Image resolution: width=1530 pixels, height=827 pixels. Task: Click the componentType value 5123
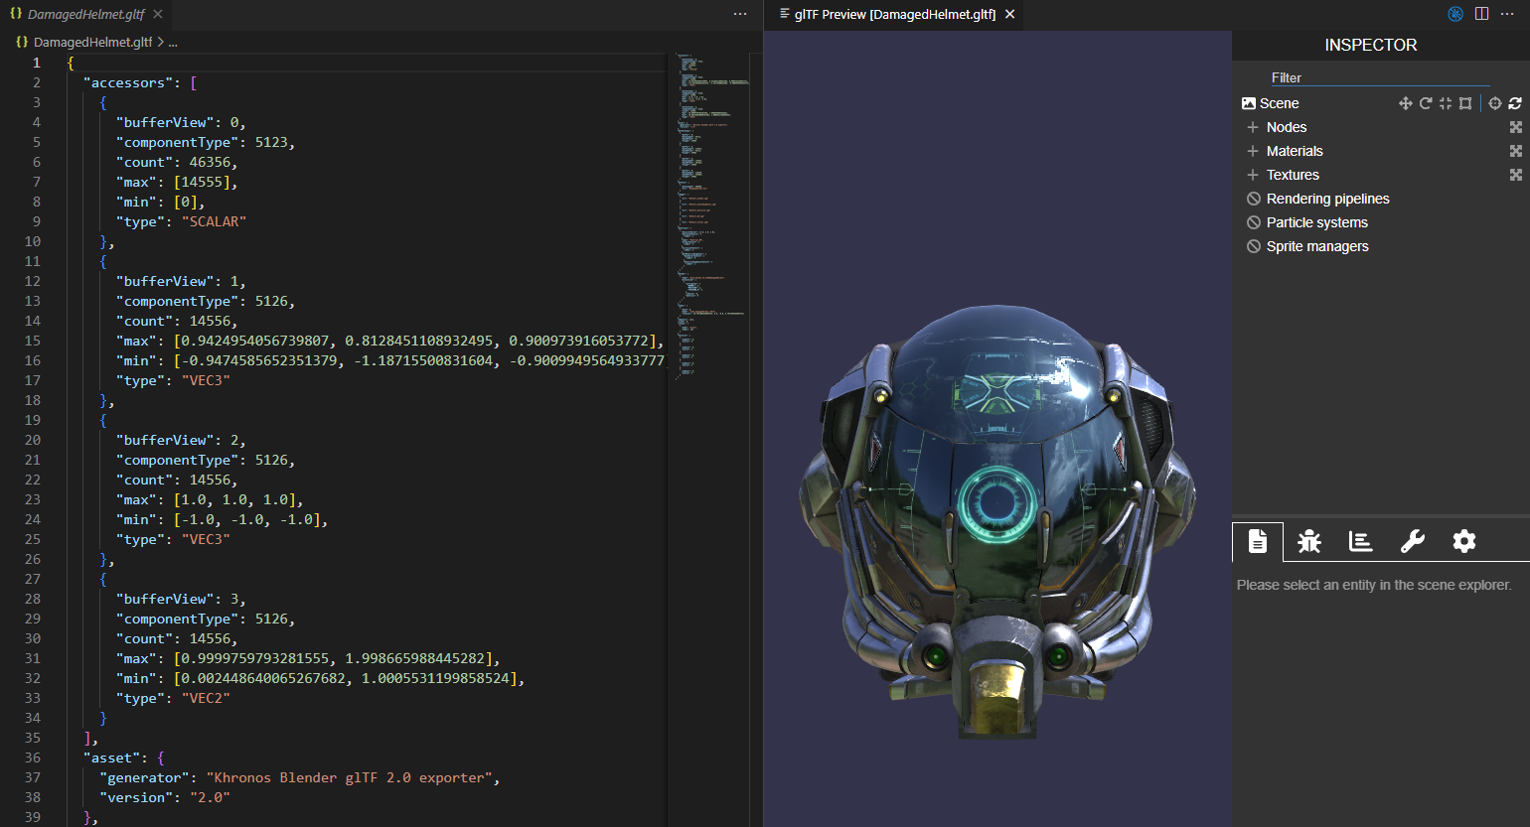click(x=271, y=142)
